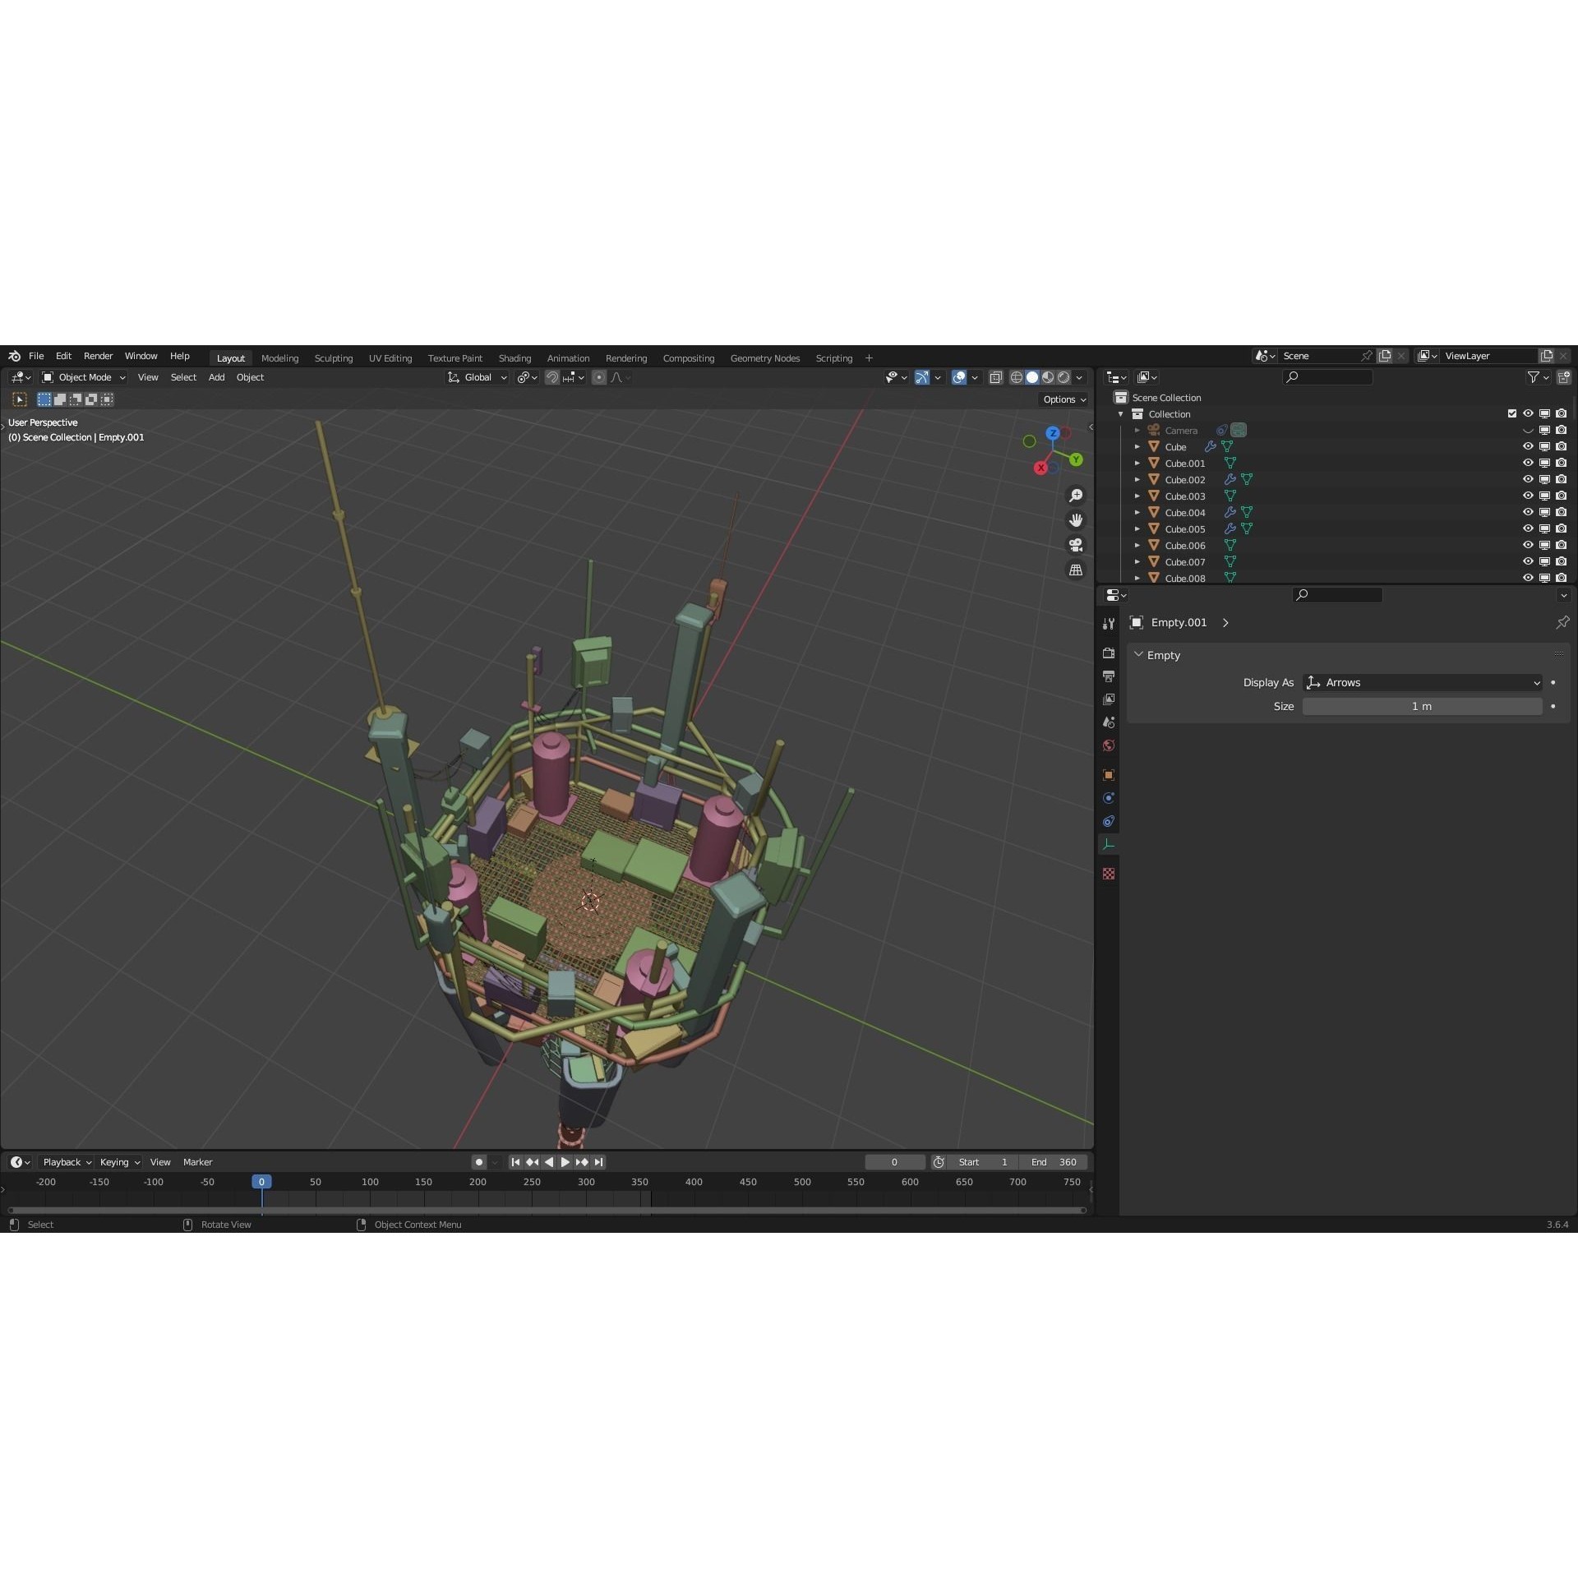Hide the Cube.003 object in viewport
Screen dimensions: 1578x1578
tap(1528, 496)
